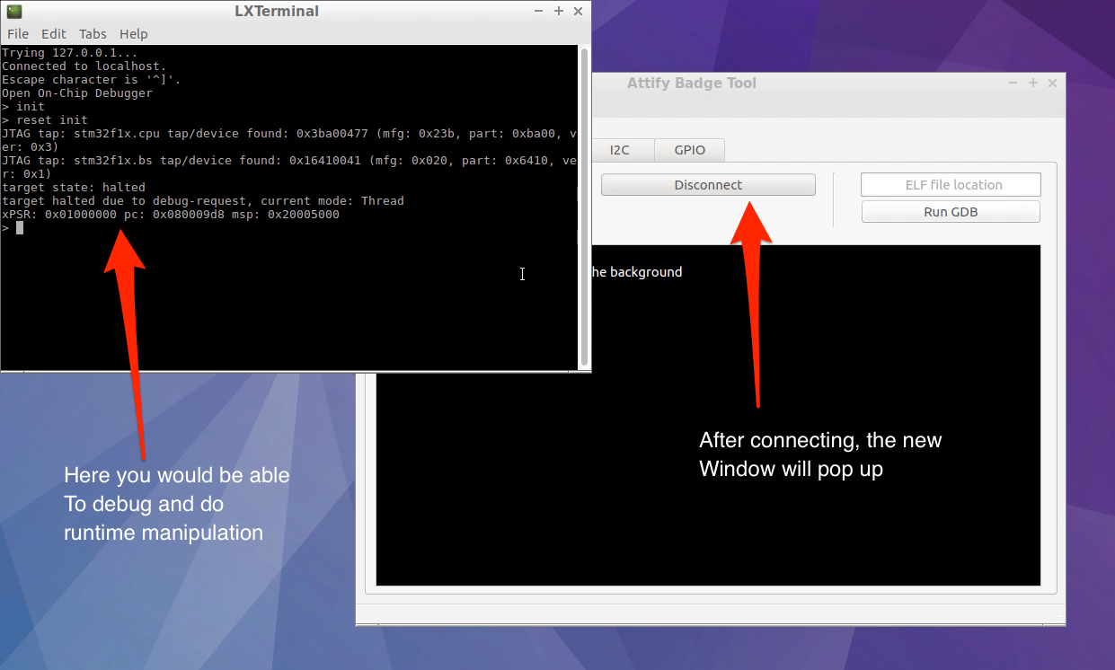Launch debugging with the Run GDB button

click(x=950, y=211)
